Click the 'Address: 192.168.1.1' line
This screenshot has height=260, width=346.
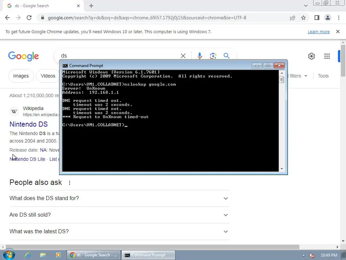pyautogui.click(x=91, y=92)
